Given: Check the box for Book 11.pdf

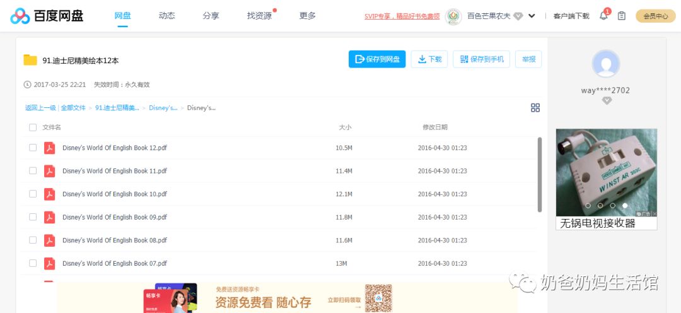Looking at the screenshot, I should [33, 171].
